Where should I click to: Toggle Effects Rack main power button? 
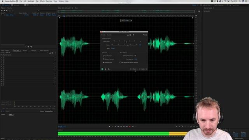click(2, 111)
